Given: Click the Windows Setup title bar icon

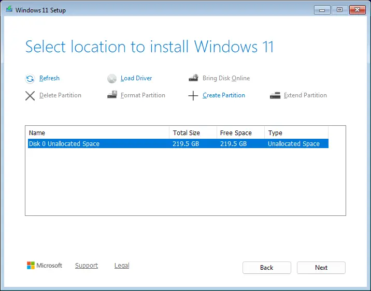Looking at the screenshot, I should point(9,9).
